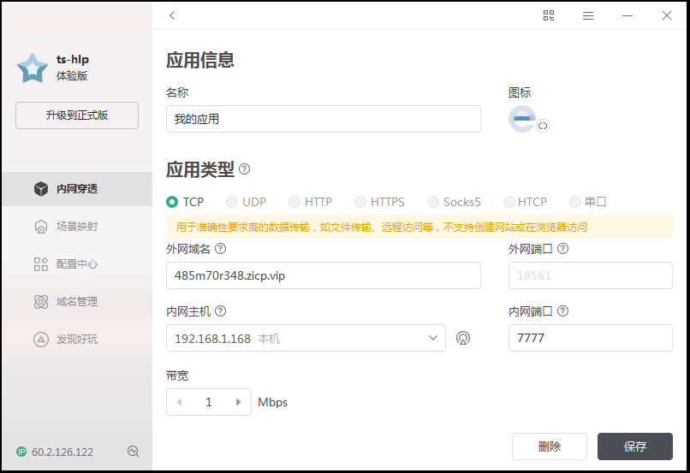
Task: Open 配置中心 in the sidebar
Action: (x=77, y=264)
